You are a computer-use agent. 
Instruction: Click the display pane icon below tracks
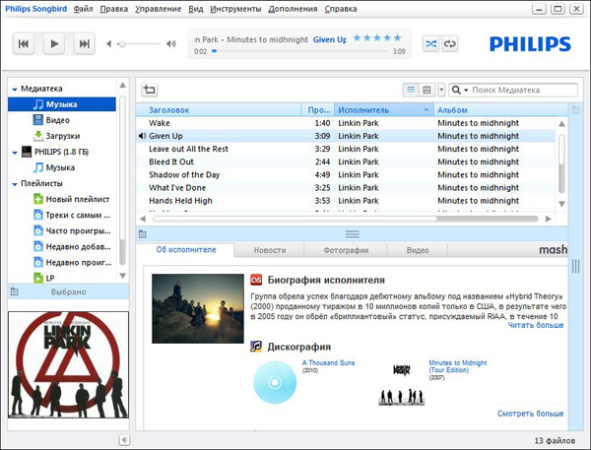coord(143,234)
